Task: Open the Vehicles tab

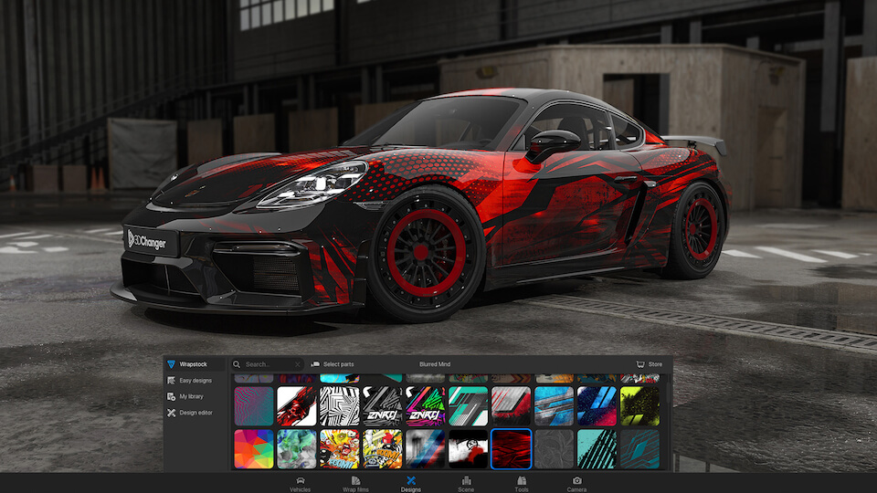Action: click(x=301, y=483)
